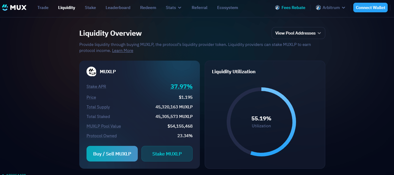This screenshot has height=175, width=394.
Task: Navigate to the Referral page
Action: point(200,8)
